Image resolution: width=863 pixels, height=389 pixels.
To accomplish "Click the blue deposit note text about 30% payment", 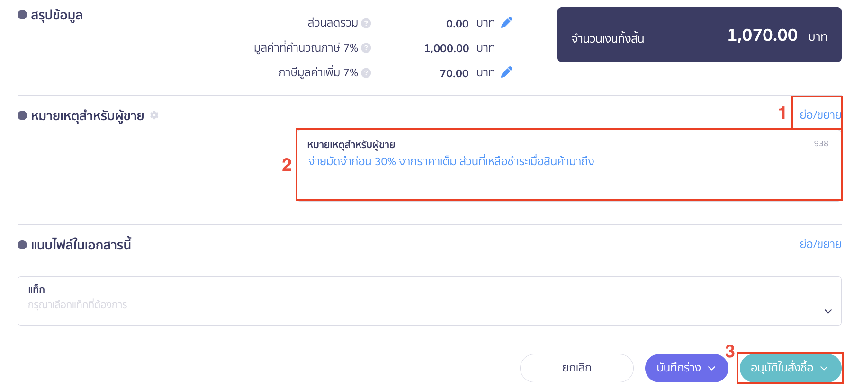I will (x=451, y=161).
